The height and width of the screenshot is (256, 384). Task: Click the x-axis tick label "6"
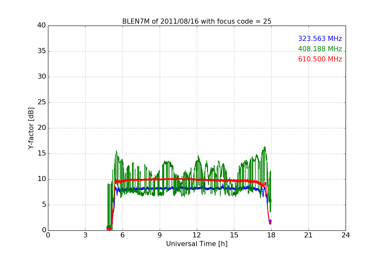[x=122, y=235]
